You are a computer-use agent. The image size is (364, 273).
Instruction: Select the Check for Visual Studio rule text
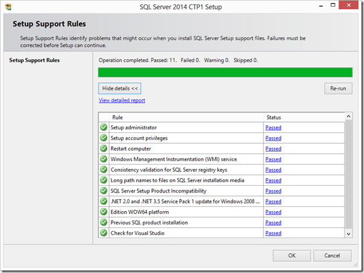[x=137, y=233]
